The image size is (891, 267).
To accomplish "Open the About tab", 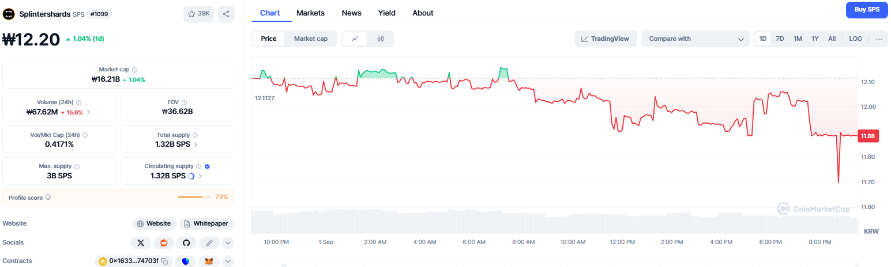I will (x=423, y=13).
